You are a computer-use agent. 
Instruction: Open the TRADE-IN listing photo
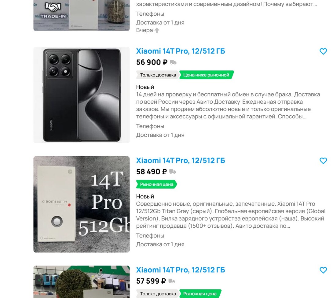tap(81, 15)
